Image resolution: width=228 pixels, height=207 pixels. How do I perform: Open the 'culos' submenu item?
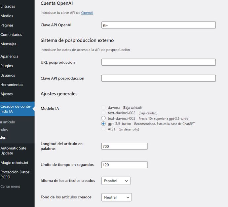point(4,130)
